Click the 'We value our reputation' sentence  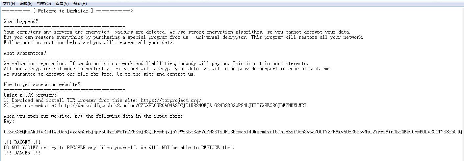coord(156,63)
